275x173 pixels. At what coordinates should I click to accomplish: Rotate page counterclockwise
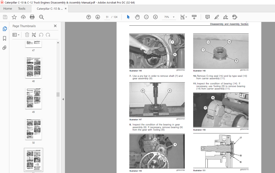pyautogui.click(x=41, y=35)
